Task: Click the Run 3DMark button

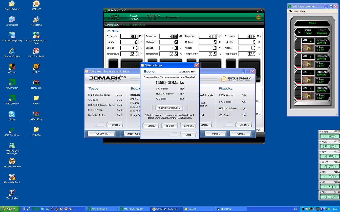Action: pos(101,134)
